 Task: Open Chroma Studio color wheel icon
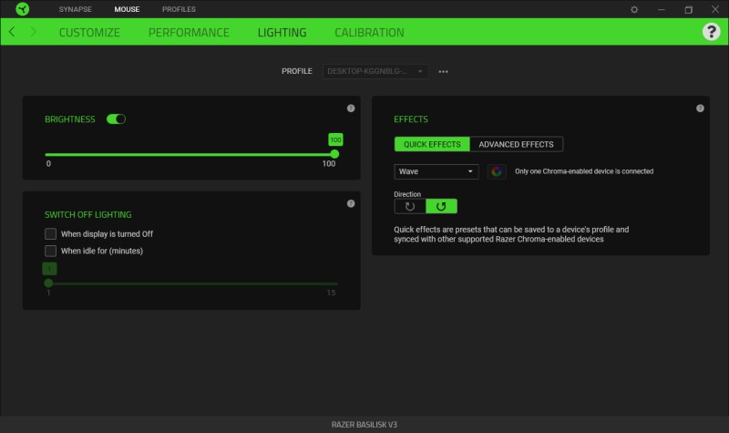click(497, 171)
